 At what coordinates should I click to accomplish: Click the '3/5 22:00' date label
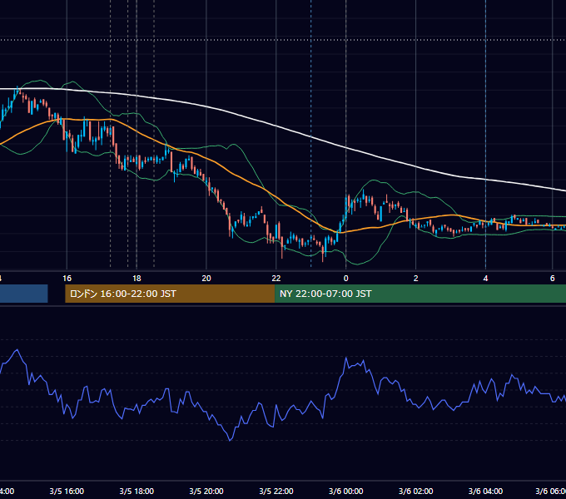[276, 491]
